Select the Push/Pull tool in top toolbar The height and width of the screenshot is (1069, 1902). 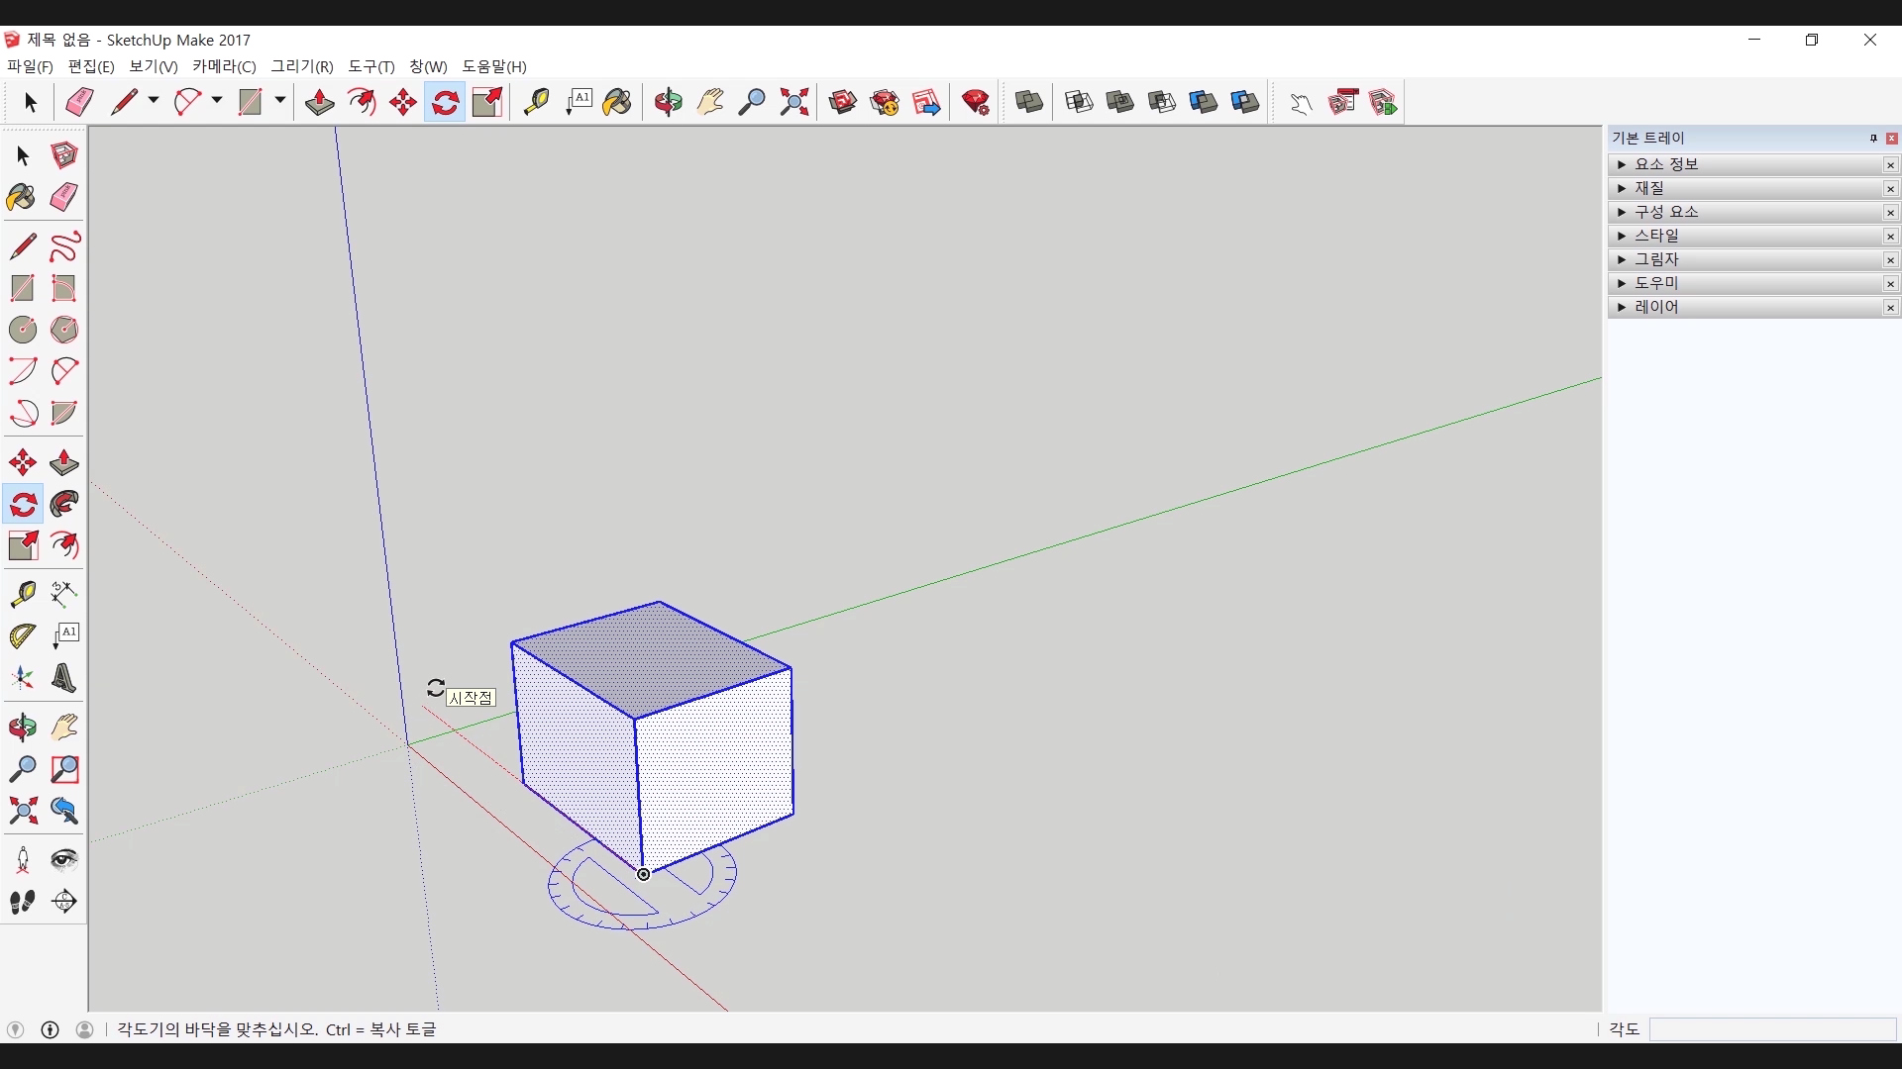pos(319,102)
